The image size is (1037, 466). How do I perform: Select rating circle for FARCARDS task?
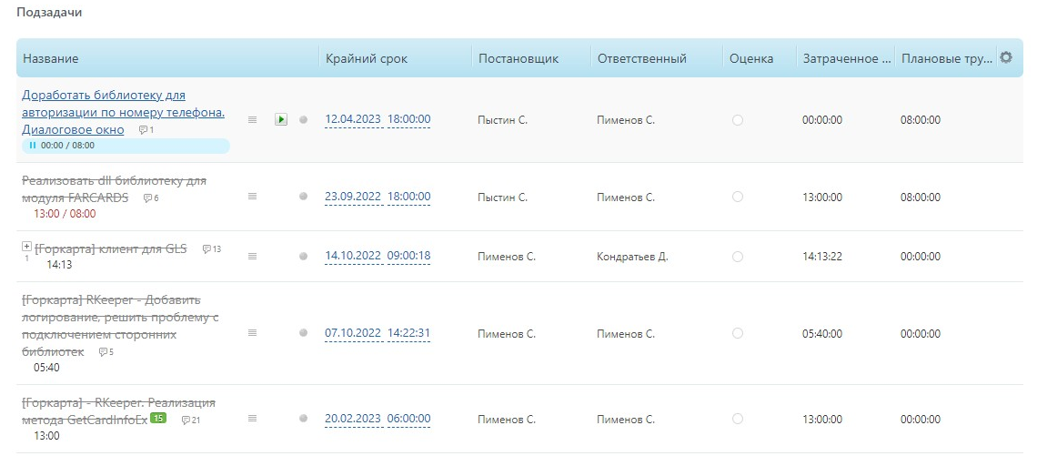[x=738, y=197]
